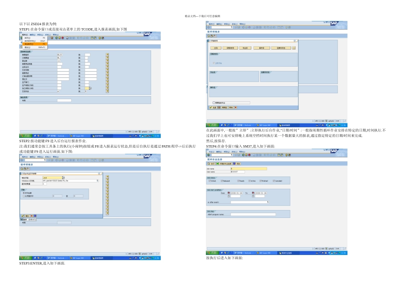
Task: Print-parameters dialog: select print-from-page radio button
Action: click(x=23, y=196)
